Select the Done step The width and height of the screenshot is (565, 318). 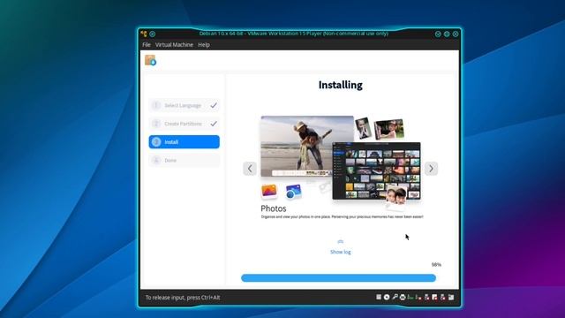pos(185,160)
